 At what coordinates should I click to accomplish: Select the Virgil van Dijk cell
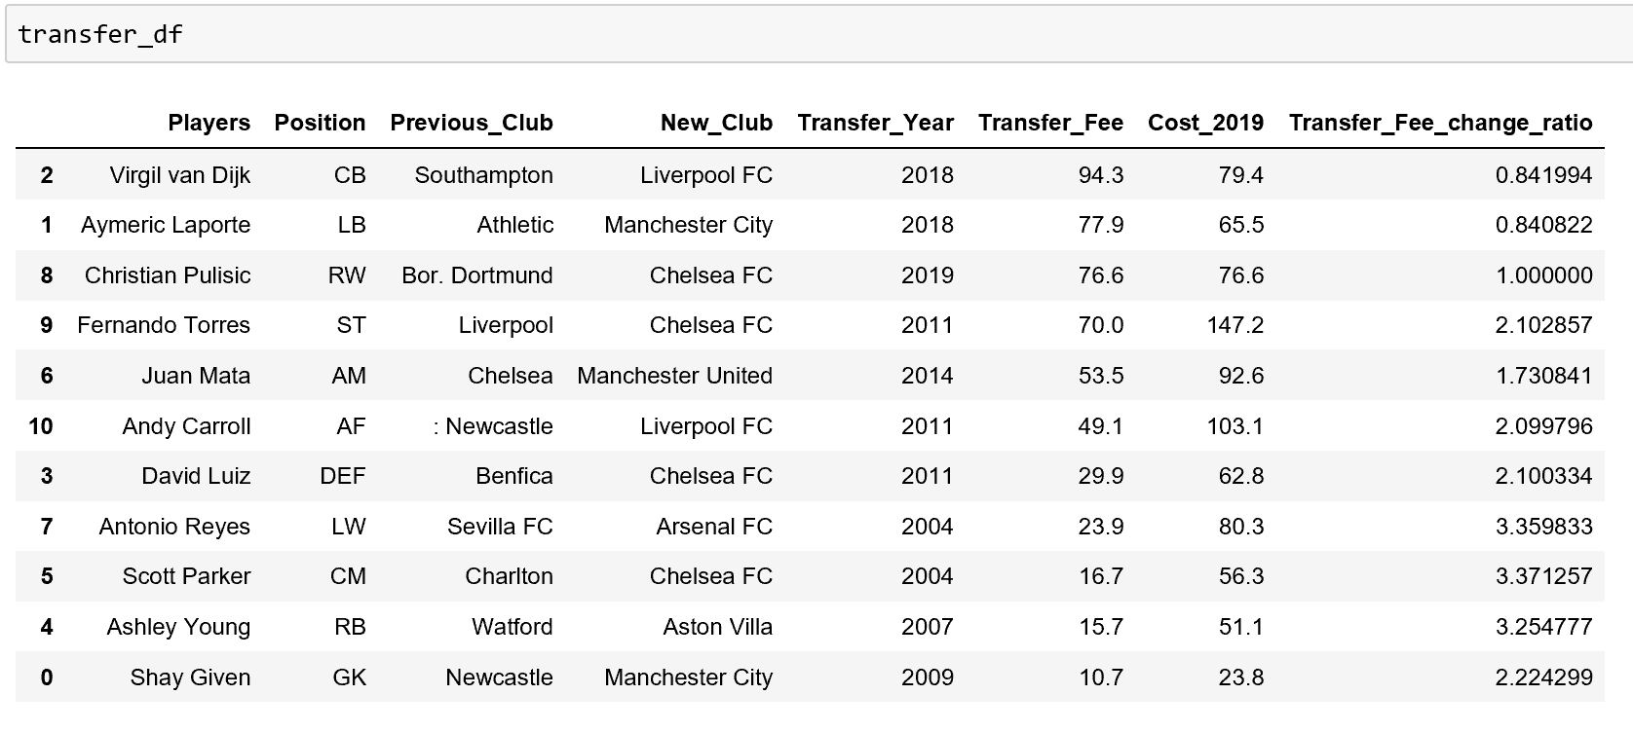pos(179,175)
